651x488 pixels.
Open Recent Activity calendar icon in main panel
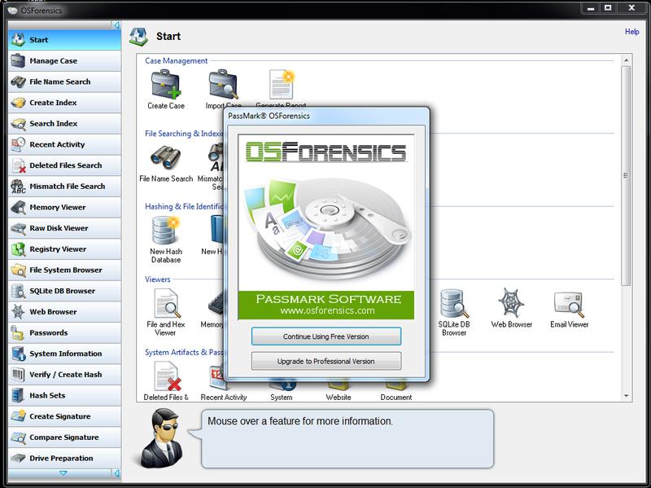click(x=217, y=377)
